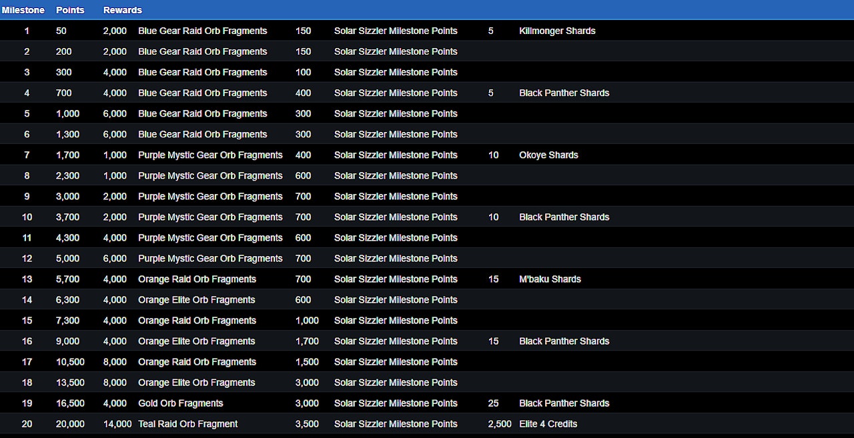Select Okoye Shards reward in milestone 7

point(548,155)
